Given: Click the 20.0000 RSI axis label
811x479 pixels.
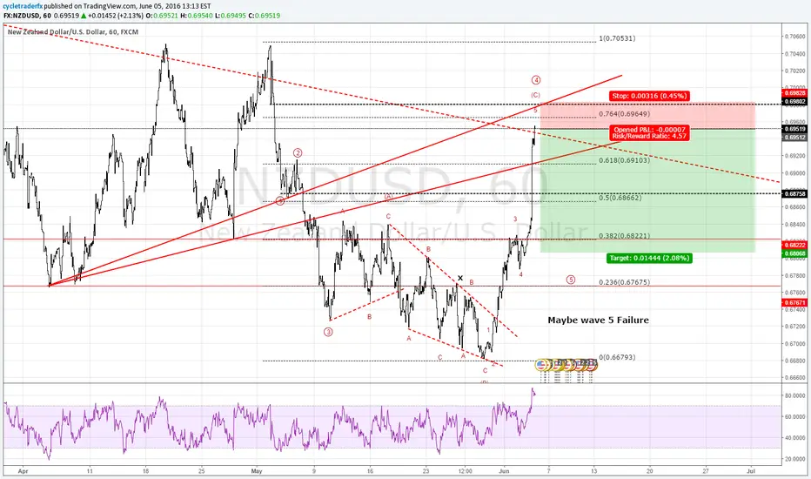Looking at the screenshot, I should click(x=795, y=459).
